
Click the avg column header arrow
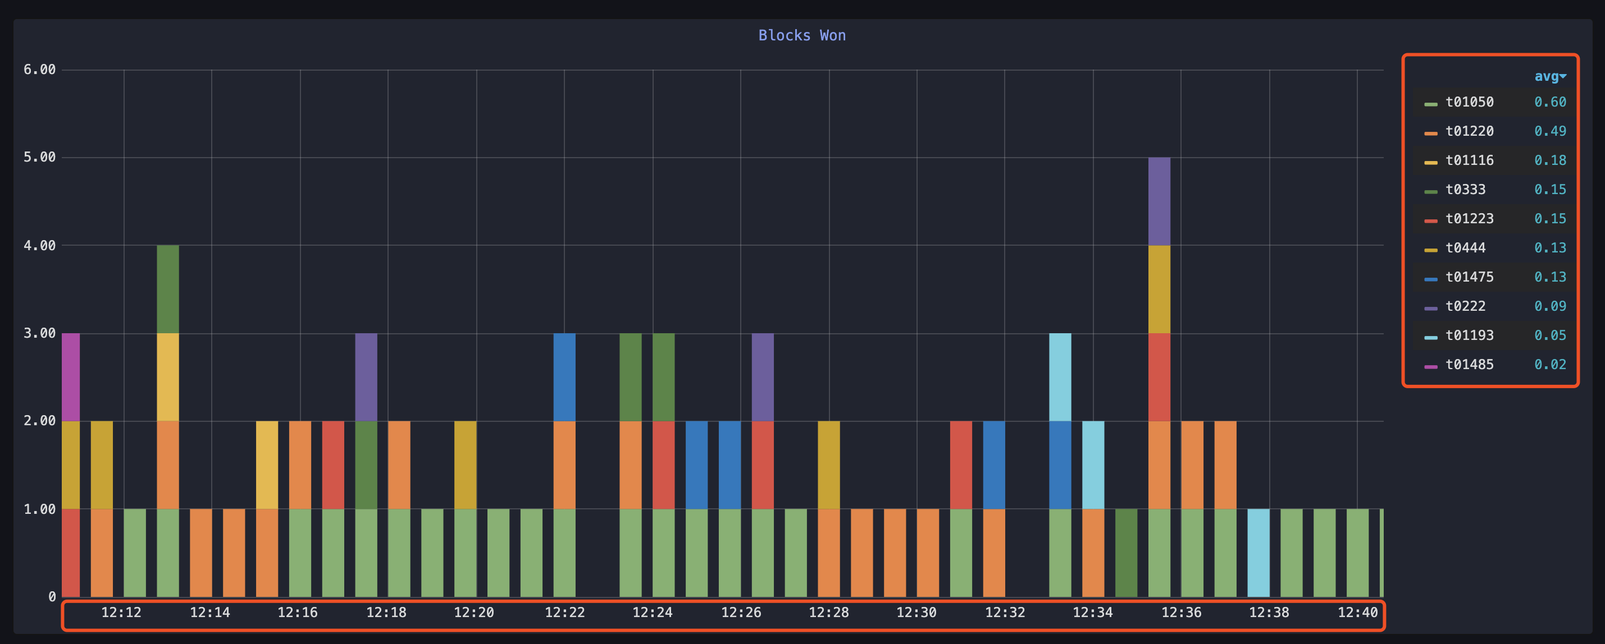point(1564,76)
